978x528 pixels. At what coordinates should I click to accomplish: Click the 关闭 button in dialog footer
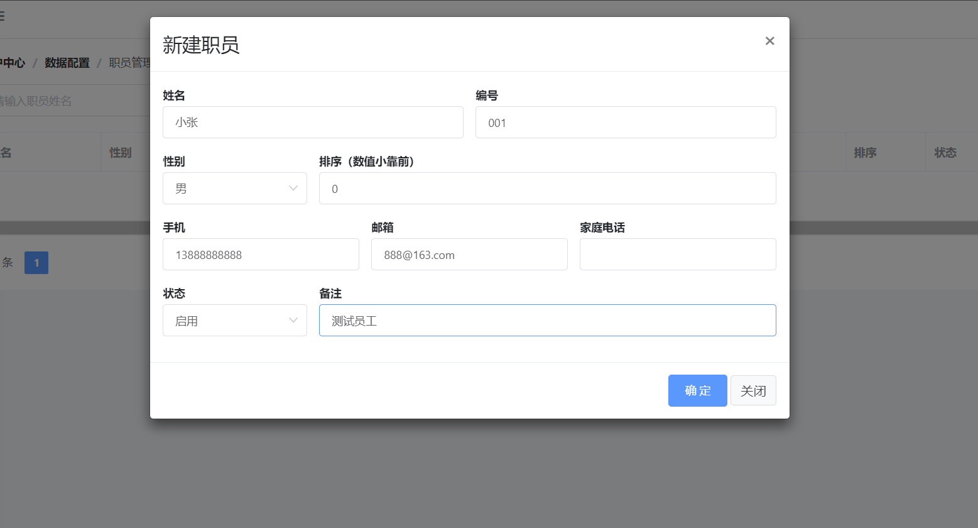click(x=753, y=391)
